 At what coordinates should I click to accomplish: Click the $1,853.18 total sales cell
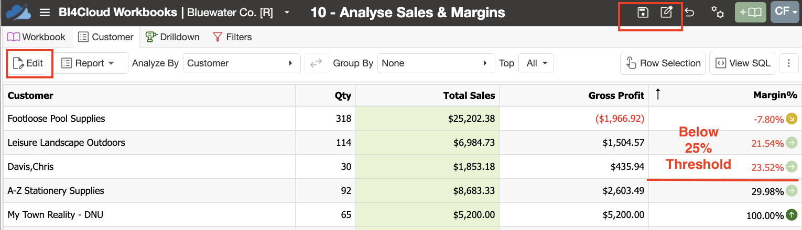pyautogui.click(x=428, y=167)
